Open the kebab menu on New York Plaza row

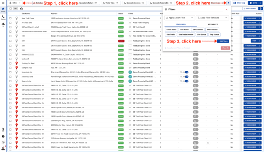[x=259, y=18]
